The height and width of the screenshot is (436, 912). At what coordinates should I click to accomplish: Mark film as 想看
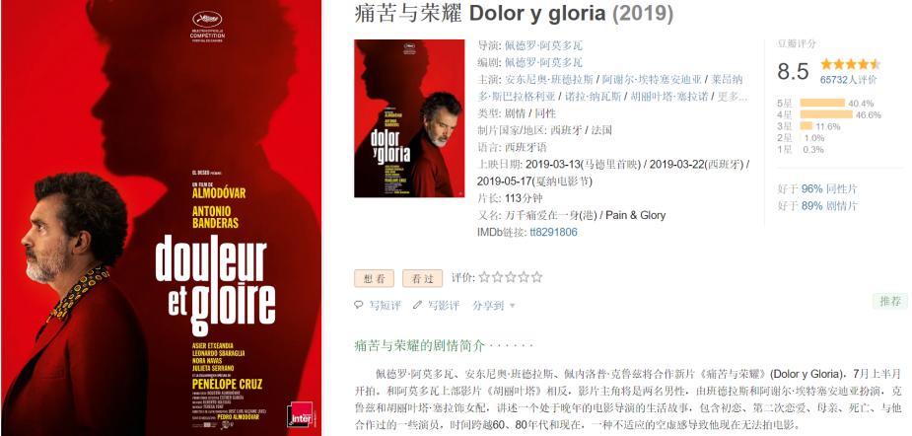374,278
